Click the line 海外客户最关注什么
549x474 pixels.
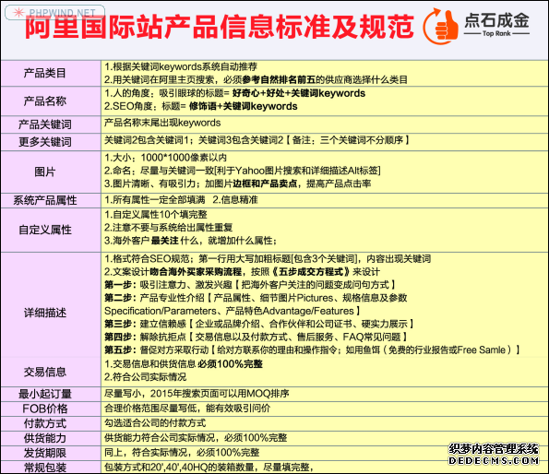[x=190, y=241]
